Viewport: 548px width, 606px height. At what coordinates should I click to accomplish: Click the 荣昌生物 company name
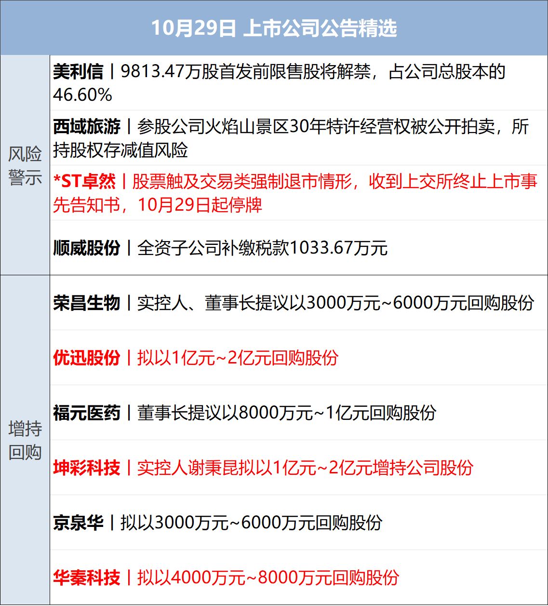point(87,303)
